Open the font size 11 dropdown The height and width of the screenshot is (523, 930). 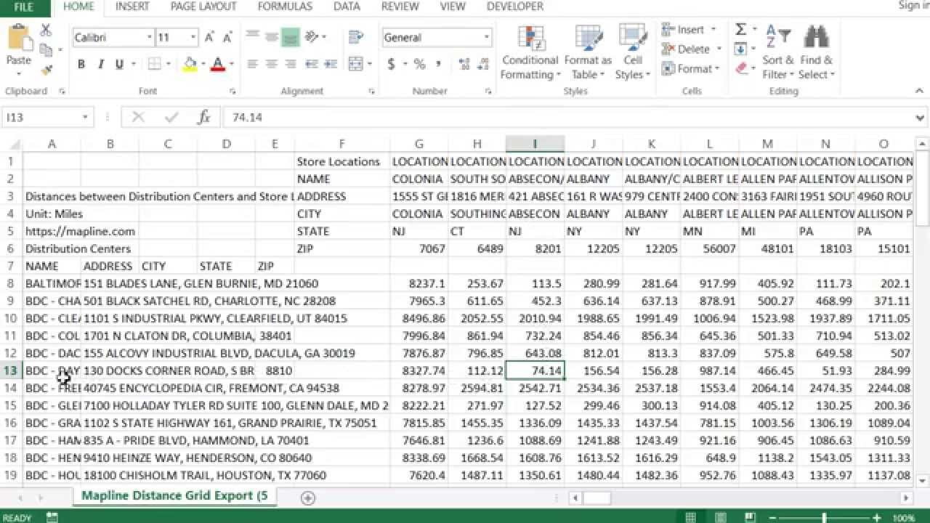193,37
